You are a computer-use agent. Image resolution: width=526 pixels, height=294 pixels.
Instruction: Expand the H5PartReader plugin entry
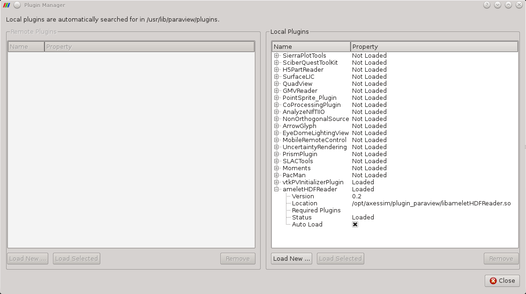point(277,69)
